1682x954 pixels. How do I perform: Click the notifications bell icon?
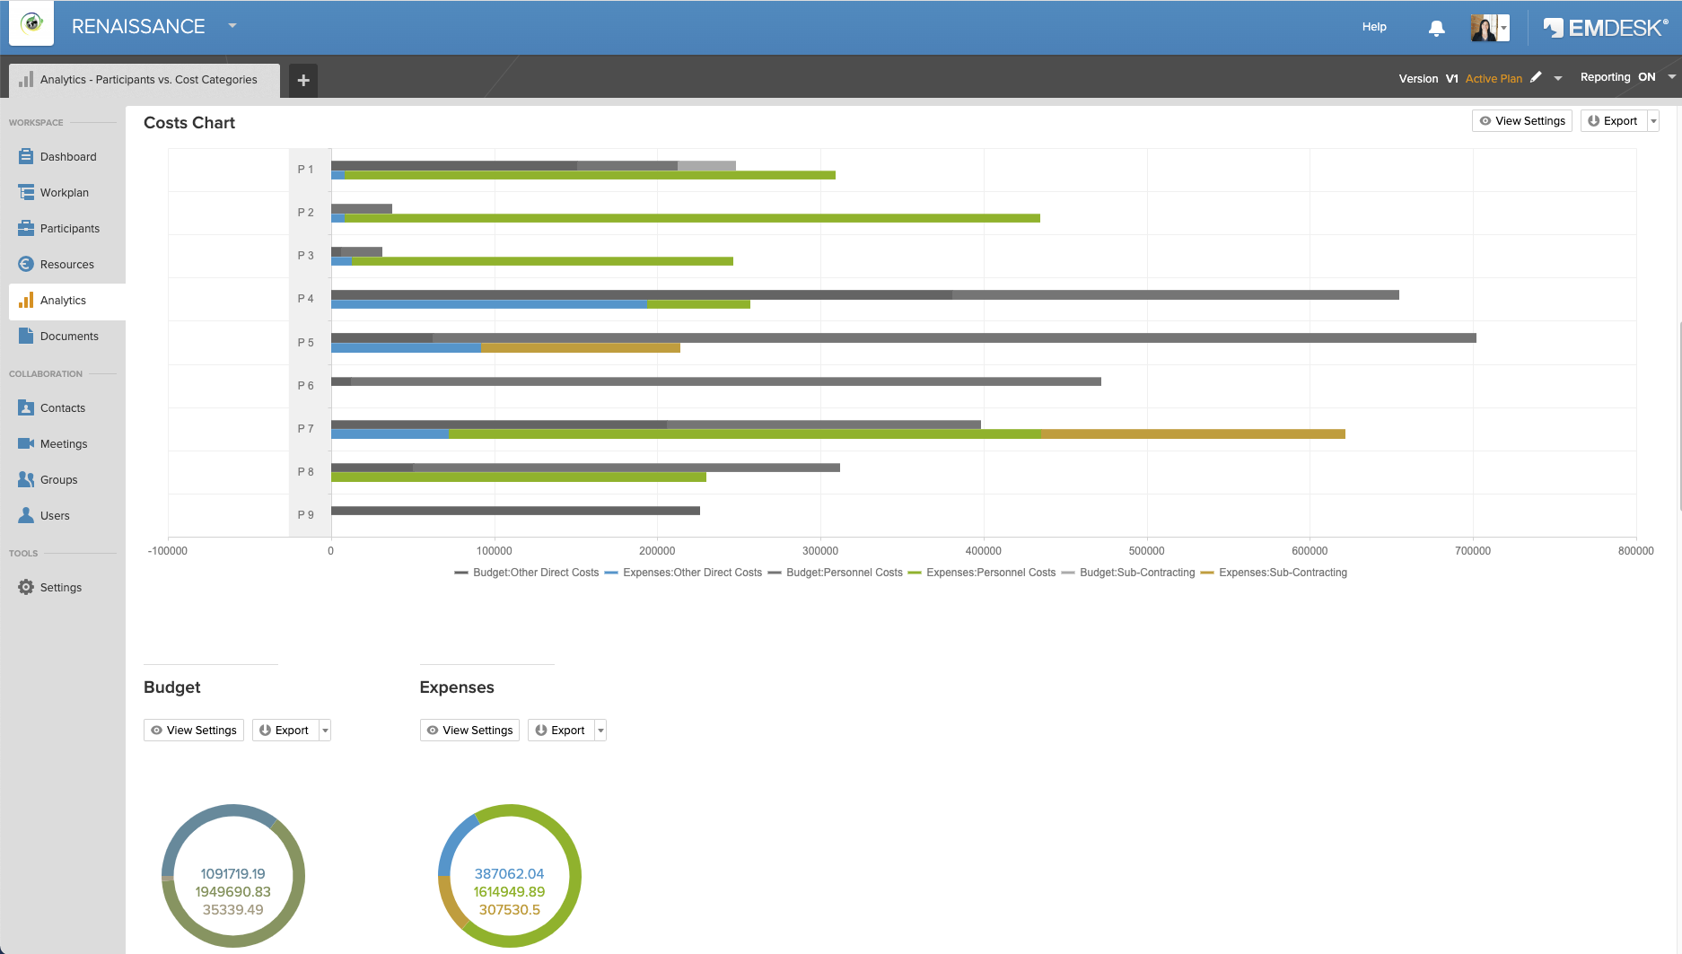(x=1436, y=28)
